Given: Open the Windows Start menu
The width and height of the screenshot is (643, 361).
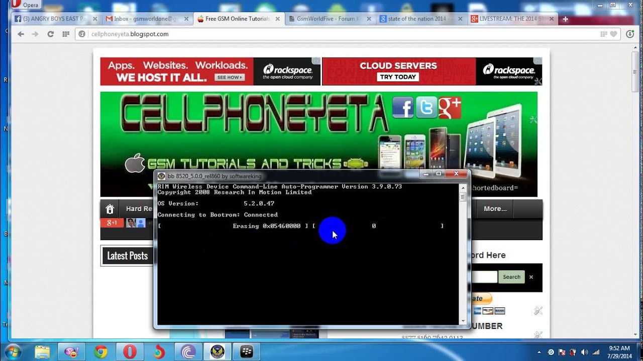Looking at the screenshot, I should (x=12, y=351).
